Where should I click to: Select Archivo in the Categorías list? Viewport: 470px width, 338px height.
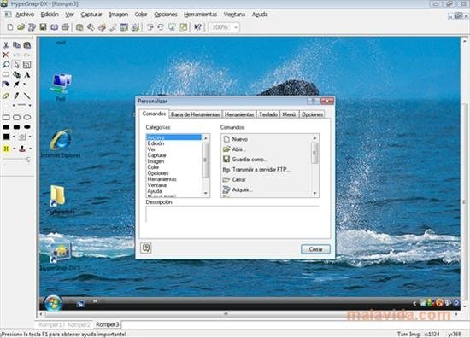point(173,137)
